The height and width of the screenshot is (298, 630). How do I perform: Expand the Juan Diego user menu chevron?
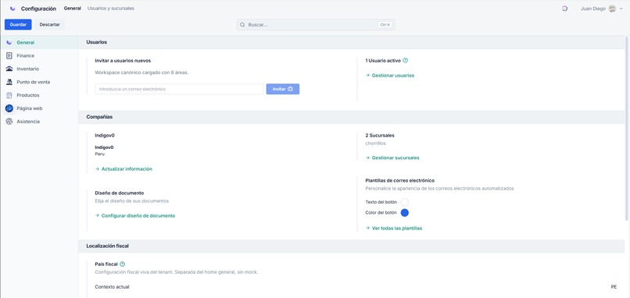(x=621, y=9)
